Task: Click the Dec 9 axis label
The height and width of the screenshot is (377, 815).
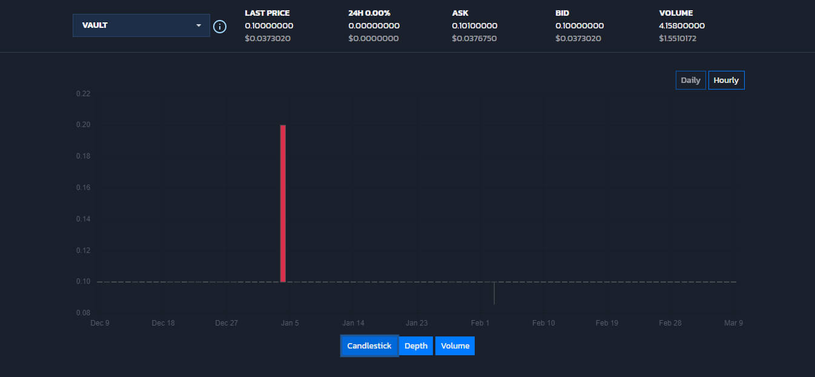Action: tap(100, 323)
